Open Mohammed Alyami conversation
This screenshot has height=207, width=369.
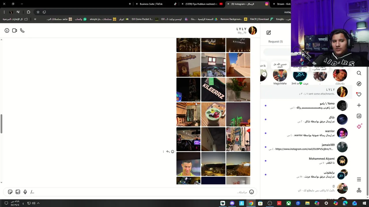click(x=306, y=161)
